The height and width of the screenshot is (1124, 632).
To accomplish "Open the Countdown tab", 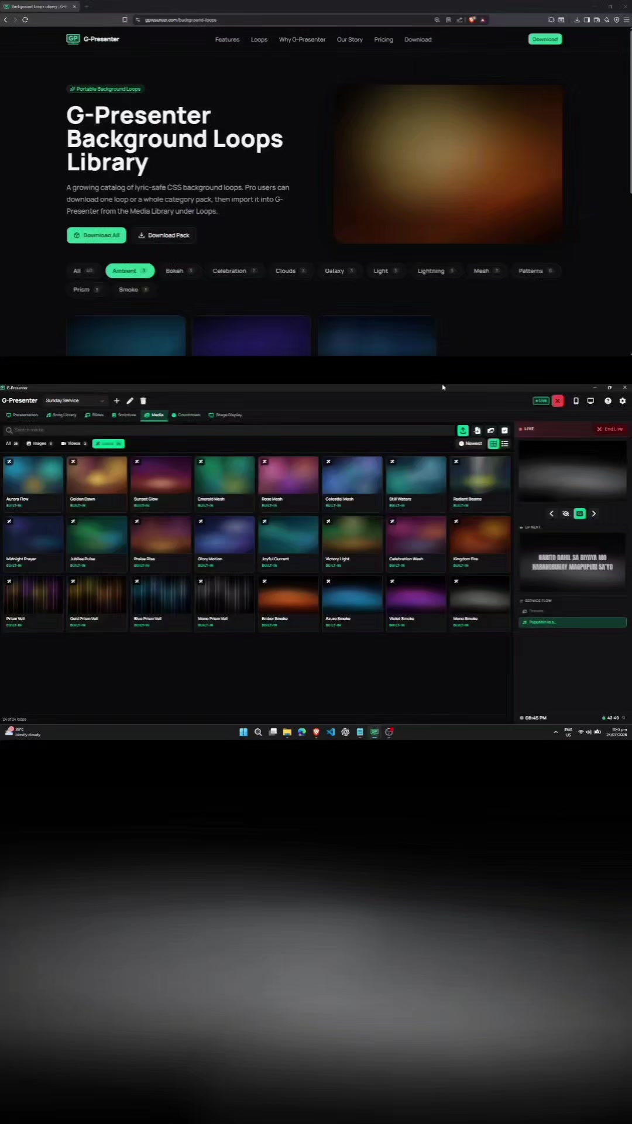I will (186, 415).
